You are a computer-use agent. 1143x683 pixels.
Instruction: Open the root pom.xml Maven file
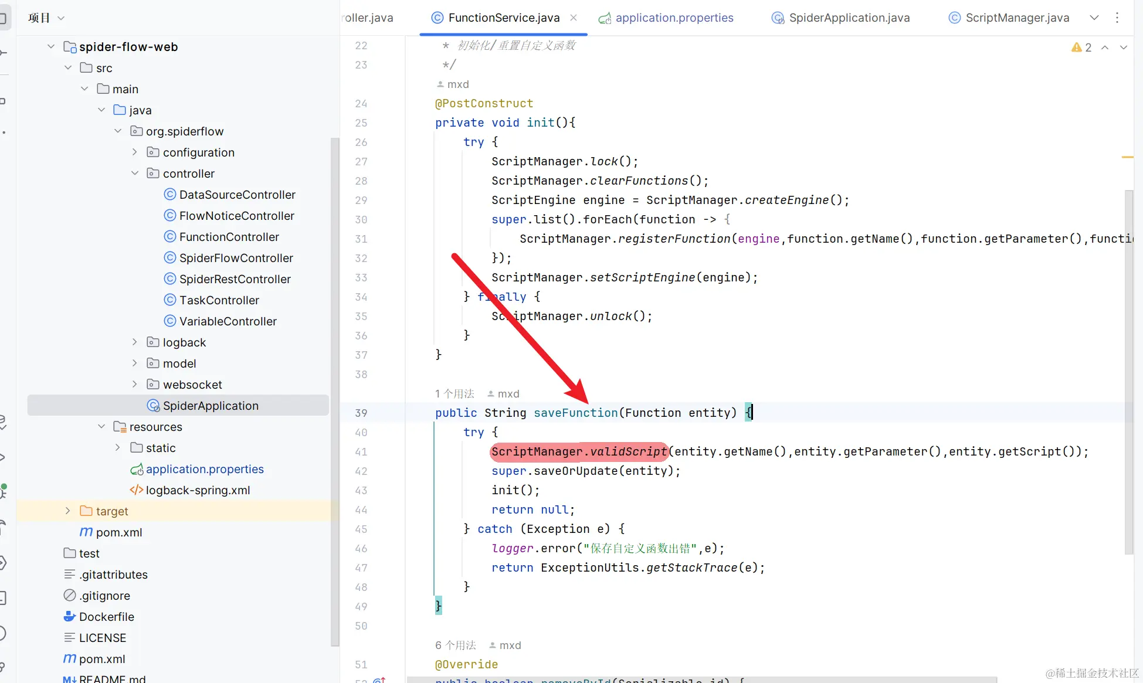[x=102, y=659]
